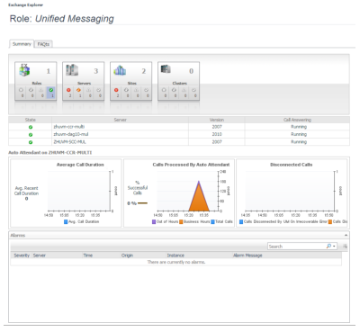Click state icon for ZHUVM-SCC-MUL
This screenshot has height=332, width=360.
(x=31, y=142)
